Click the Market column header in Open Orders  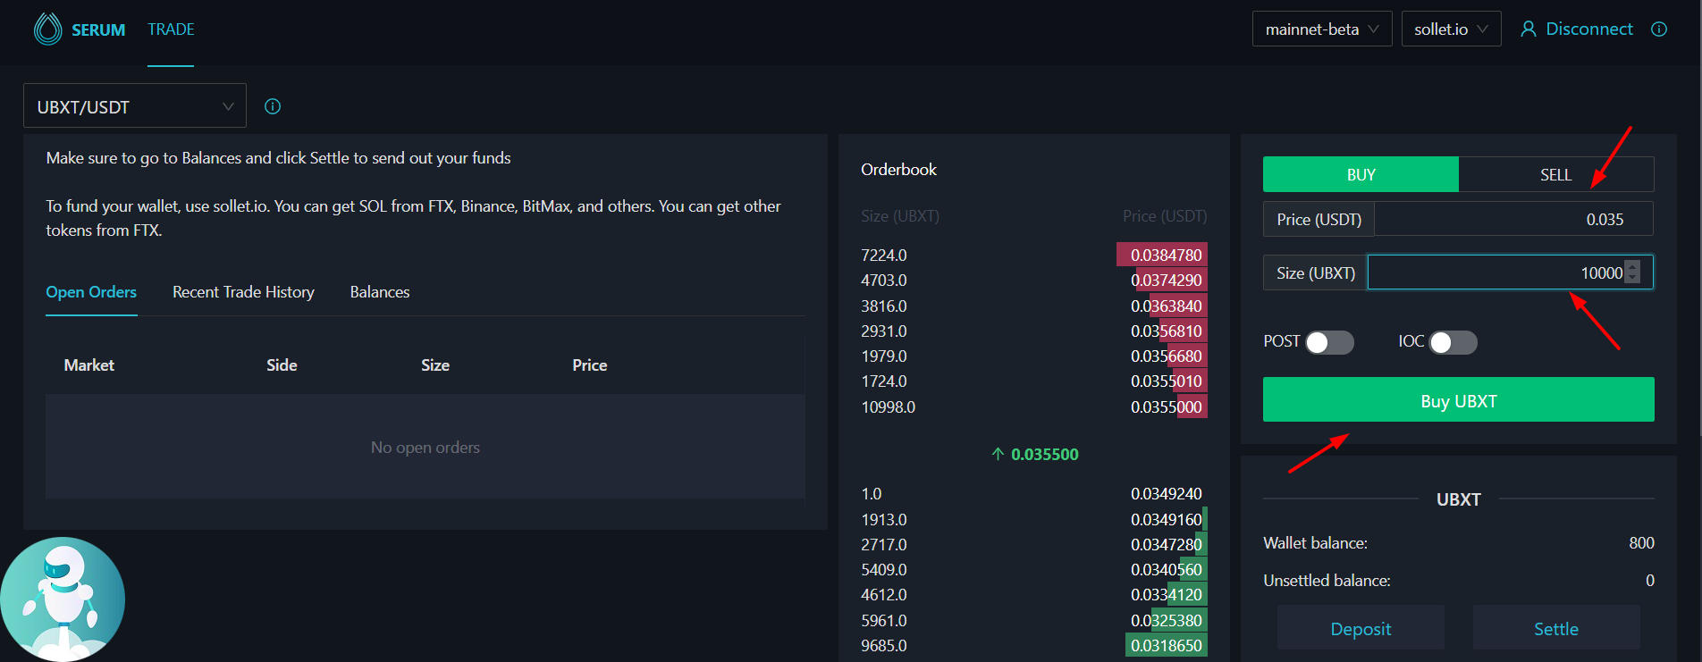click(89, 365)
